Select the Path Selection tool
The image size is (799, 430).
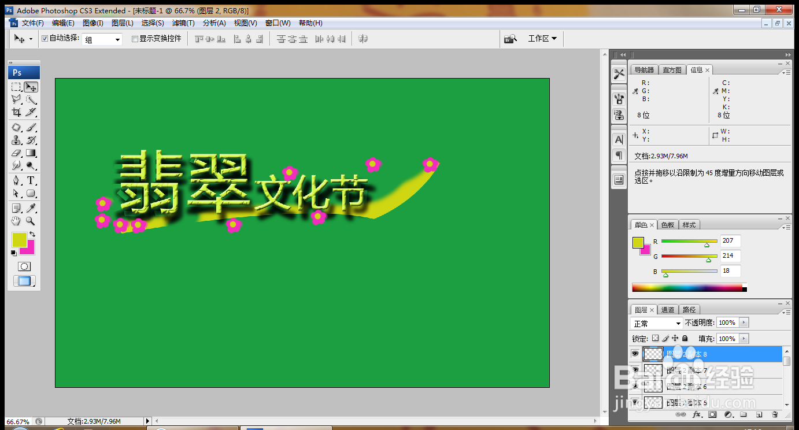click(16, 194)
